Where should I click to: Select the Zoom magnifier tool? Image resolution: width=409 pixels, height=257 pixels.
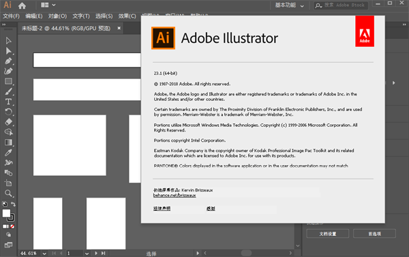[x=8, y=194]
